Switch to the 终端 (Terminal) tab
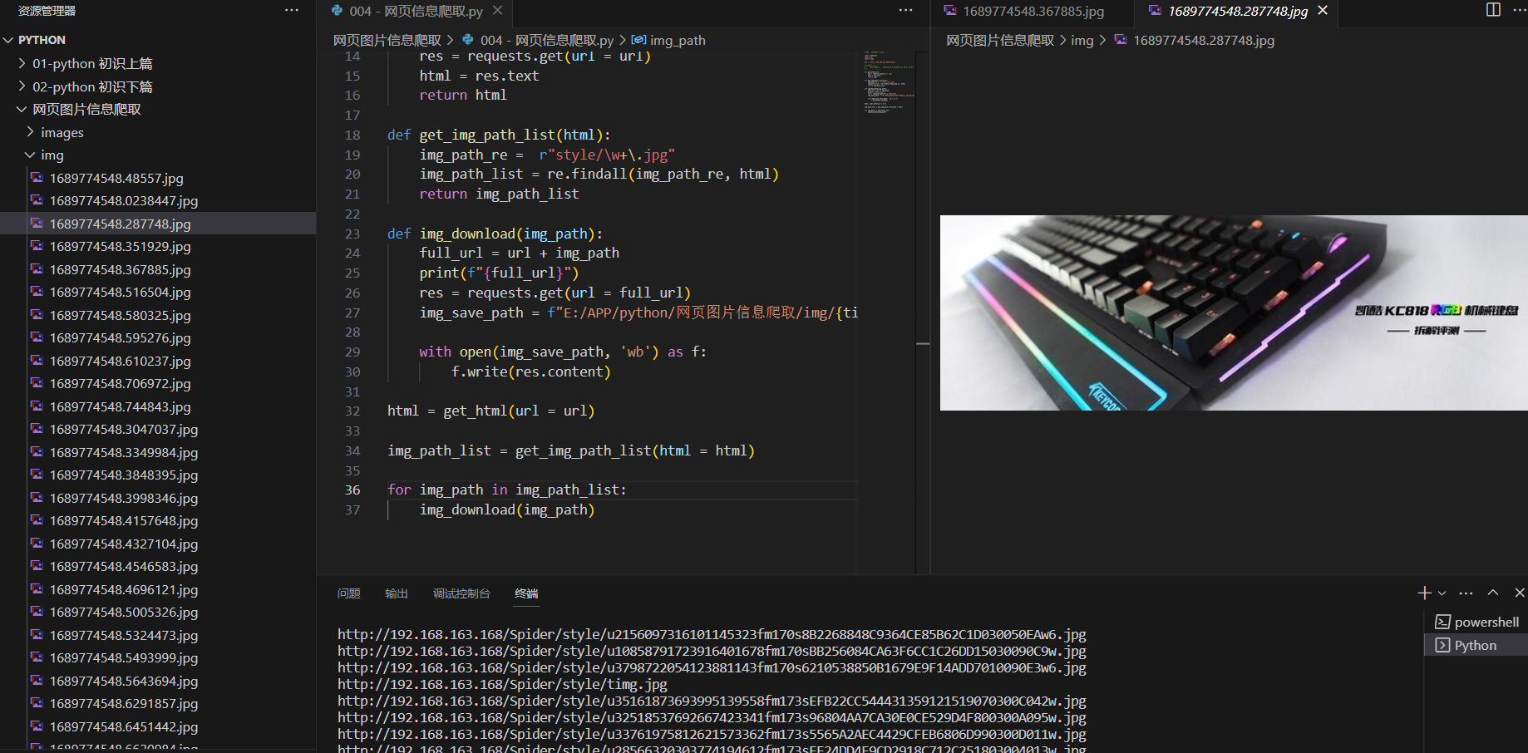 tap(526, 593)
